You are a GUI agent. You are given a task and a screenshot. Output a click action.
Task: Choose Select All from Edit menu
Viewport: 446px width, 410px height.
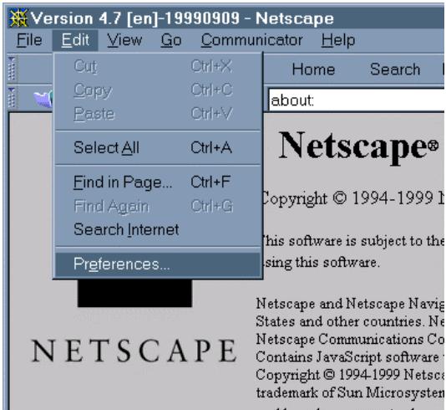[158, 148]
